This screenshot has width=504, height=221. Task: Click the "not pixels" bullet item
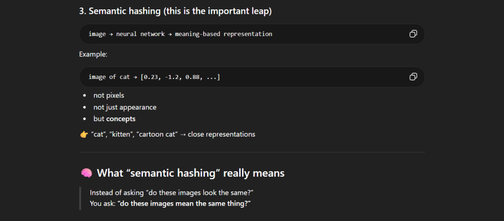coord(108,95)
